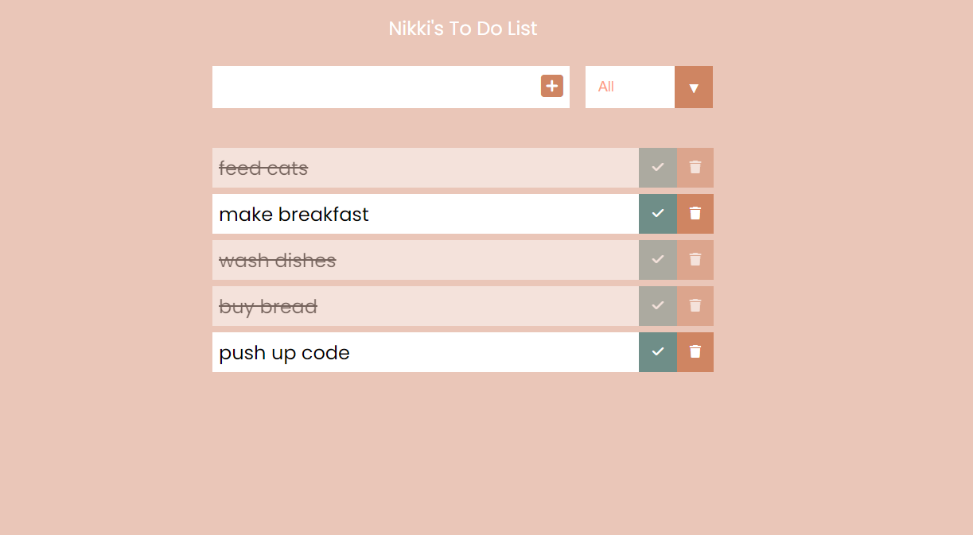
Task: Click the Nikki's To Do List title
Action: point(462,29)
